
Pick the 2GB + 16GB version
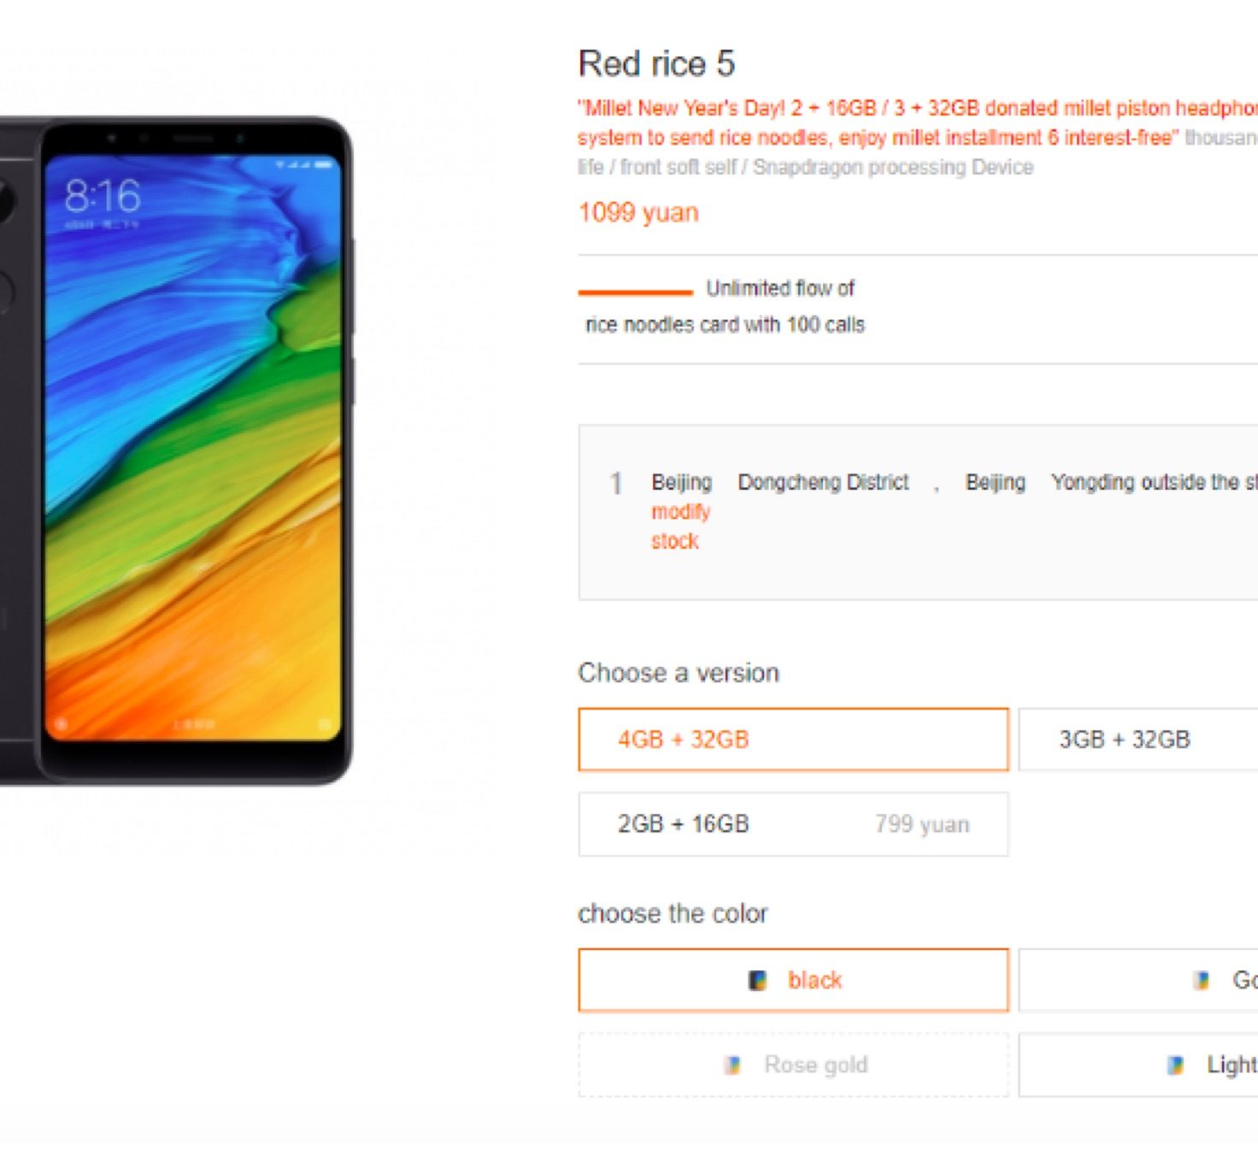click(x=793, y=824)
